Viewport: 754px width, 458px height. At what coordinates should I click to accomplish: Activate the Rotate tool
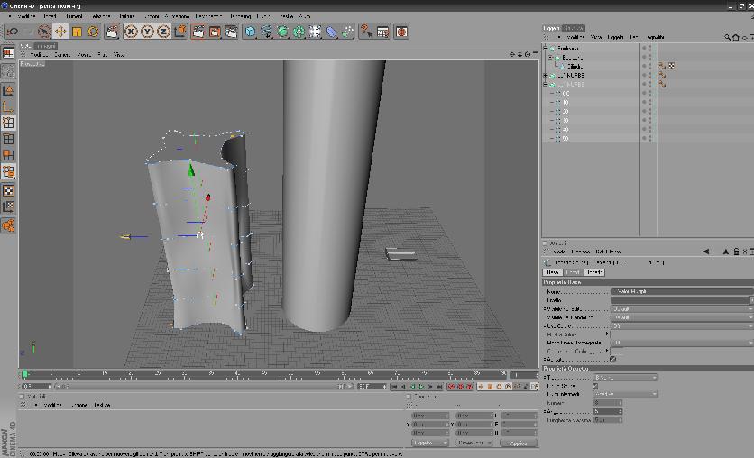(93, 32)
